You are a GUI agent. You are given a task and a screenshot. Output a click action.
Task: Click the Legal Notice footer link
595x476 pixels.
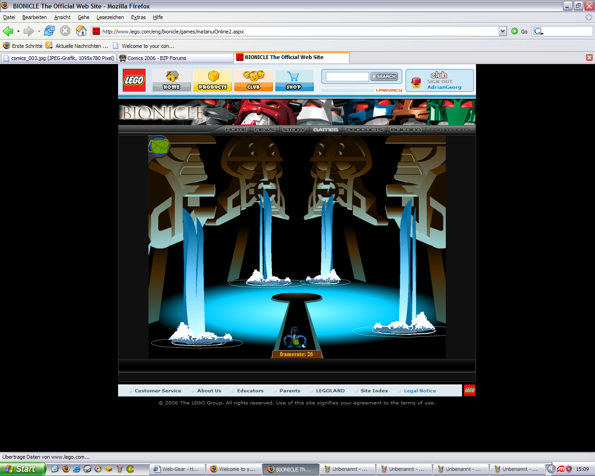pyautogui.click(x=420, y=391)
